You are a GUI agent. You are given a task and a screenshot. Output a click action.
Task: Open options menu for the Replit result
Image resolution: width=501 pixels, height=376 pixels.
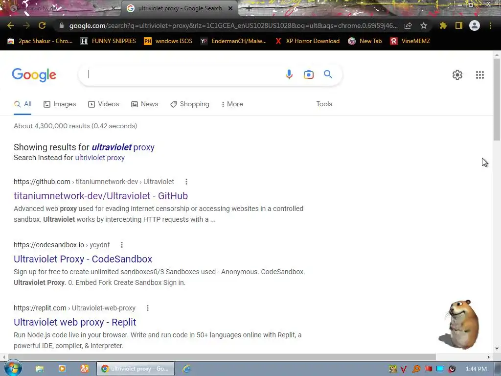tap(148, 308)
